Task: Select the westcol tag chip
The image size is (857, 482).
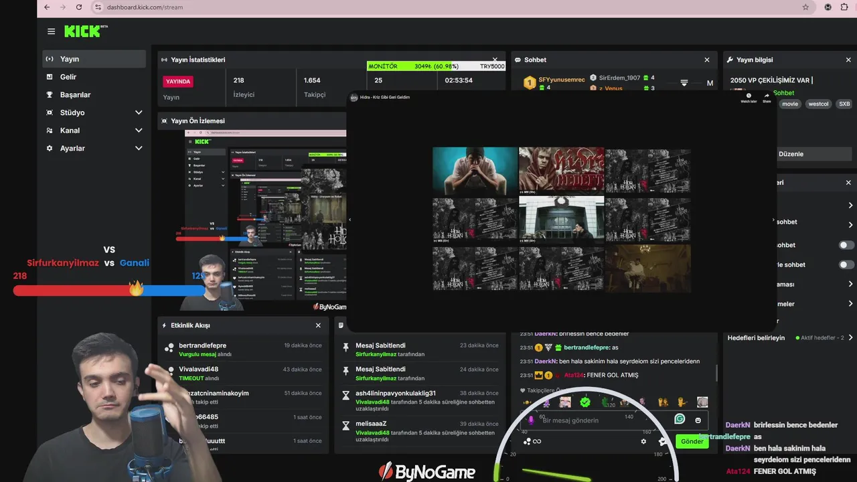Action: coord(818,104)
